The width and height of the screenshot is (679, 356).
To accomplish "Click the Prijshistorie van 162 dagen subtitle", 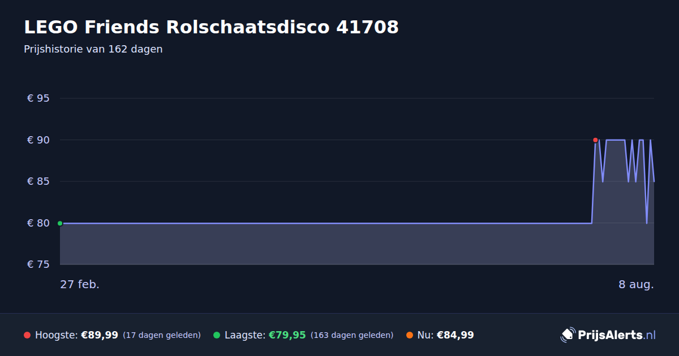I will click(x=93, y=49).
